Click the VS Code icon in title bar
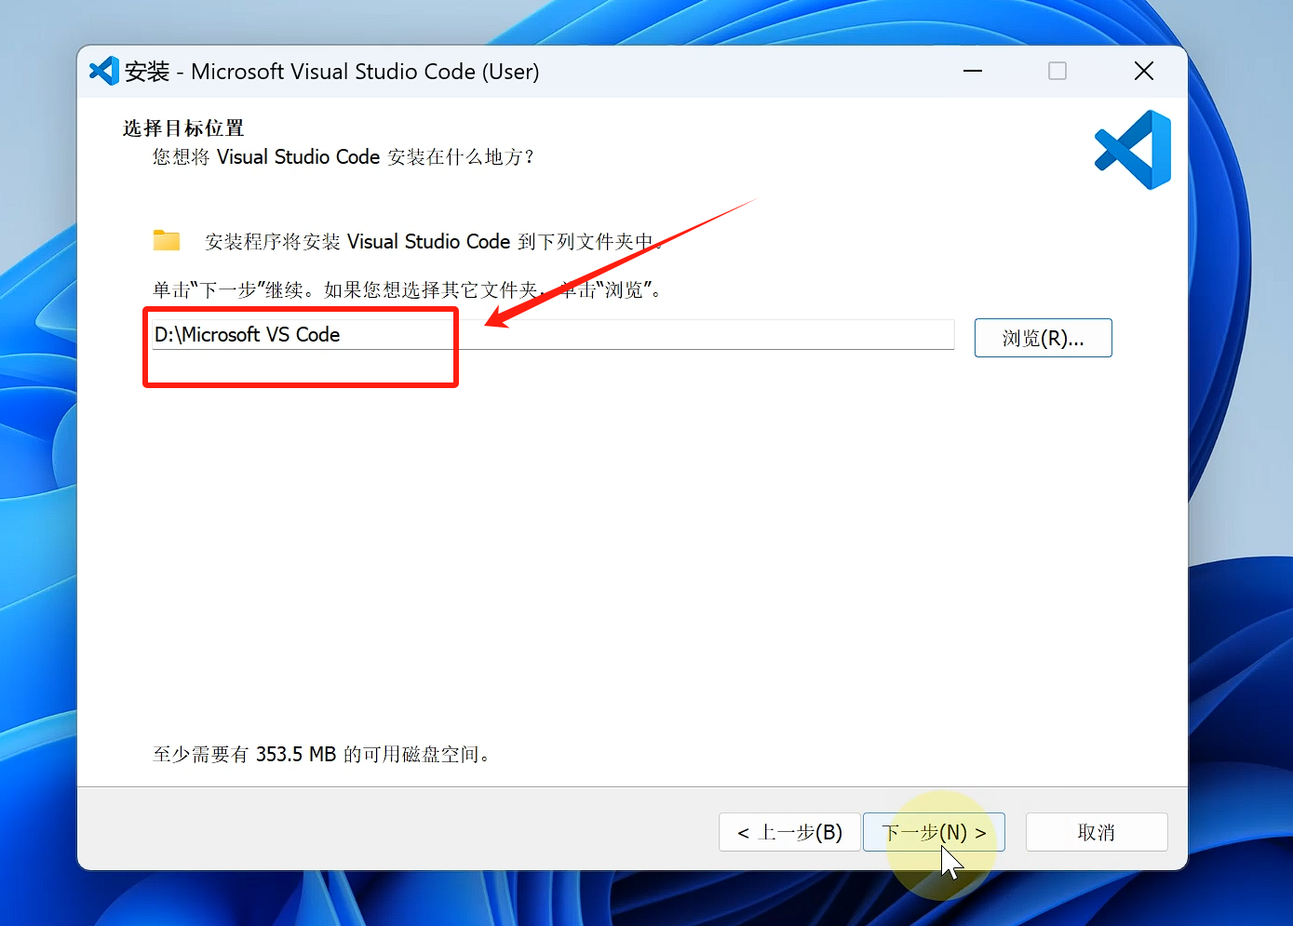The height and width of the screenshot is (926, 1293). click(104, 72)
